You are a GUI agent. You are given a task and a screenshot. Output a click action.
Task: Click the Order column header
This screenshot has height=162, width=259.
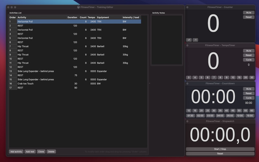coord(13,17)
